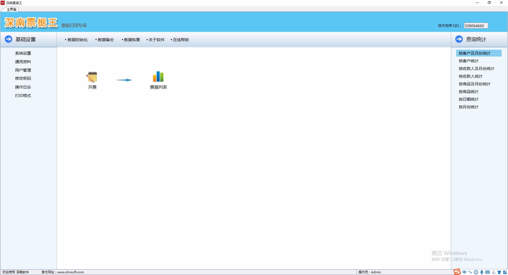Switch to the 主界面 tab
Viewport: 508px width, 275px height.
[x=11, y=10]
